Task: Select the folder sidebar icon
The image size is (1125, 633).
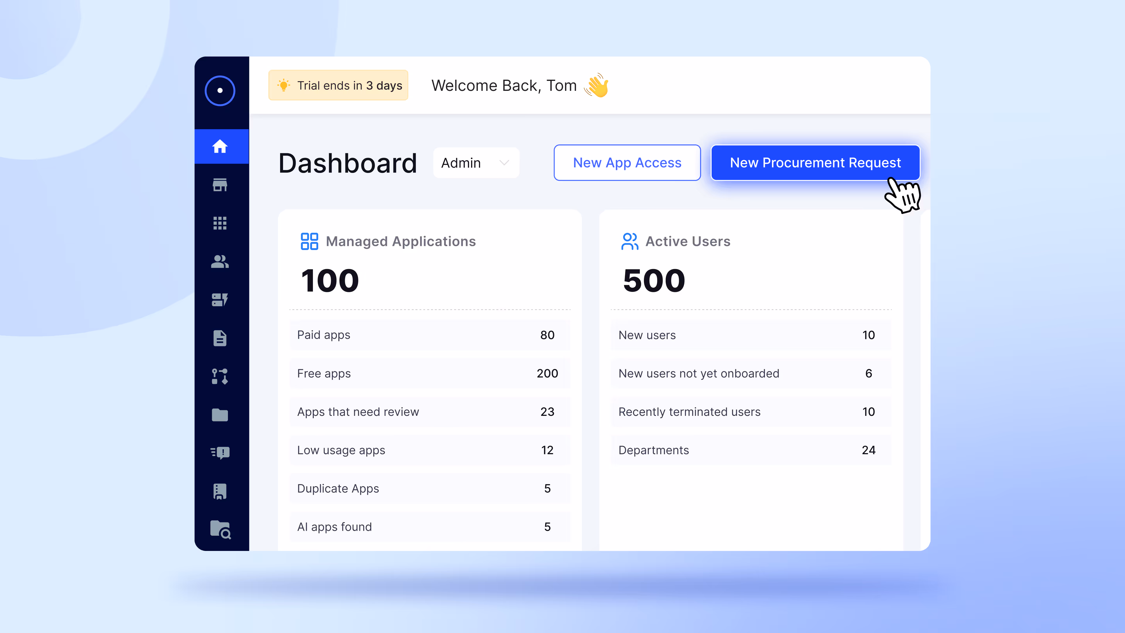Action: point(220,415)
